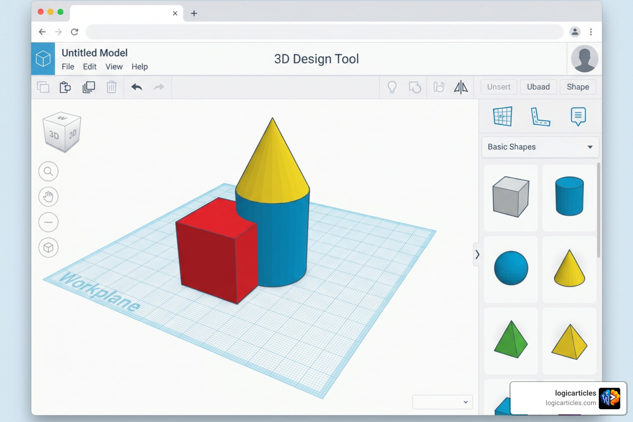
Task: Redo the last undone action
Action: point(159,87)
